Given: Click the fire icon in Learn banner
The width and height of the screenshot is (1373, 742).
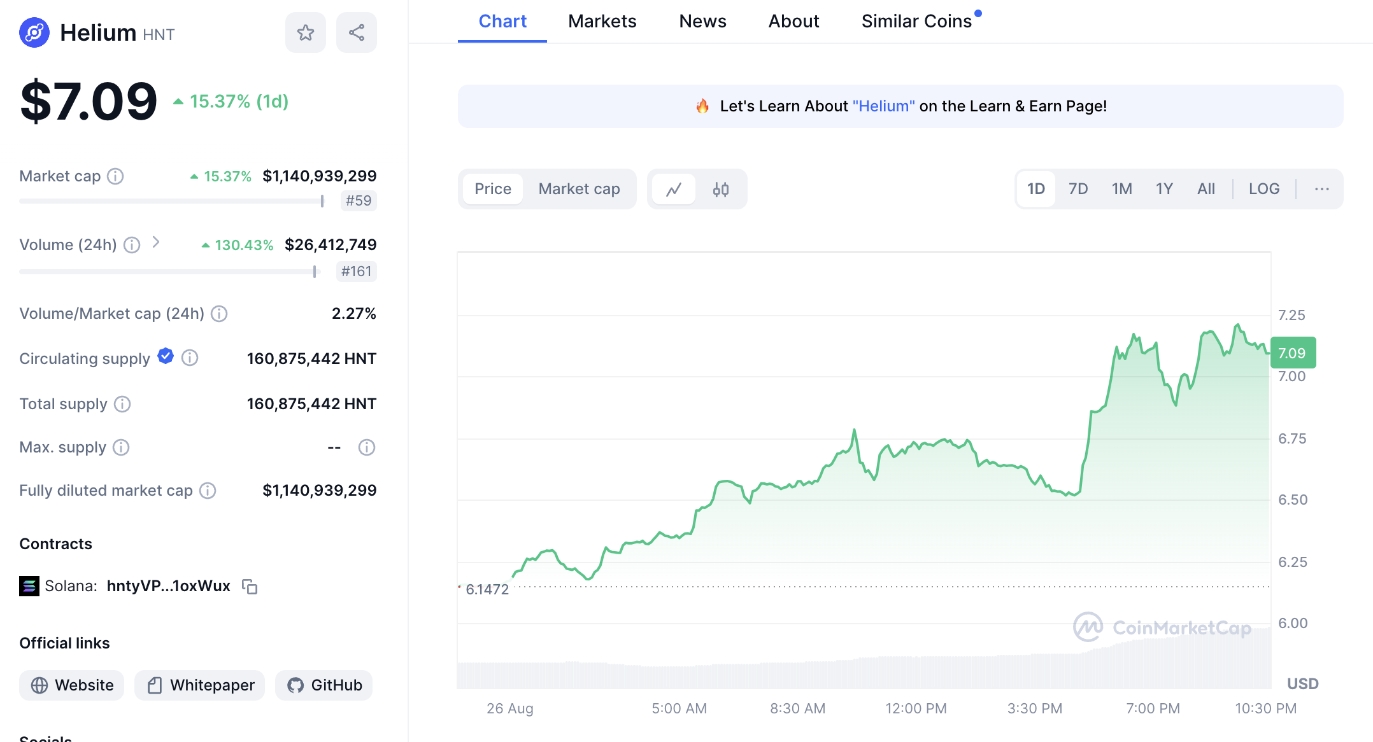Looking at the screenshot, I should click(x=702, y=106).
